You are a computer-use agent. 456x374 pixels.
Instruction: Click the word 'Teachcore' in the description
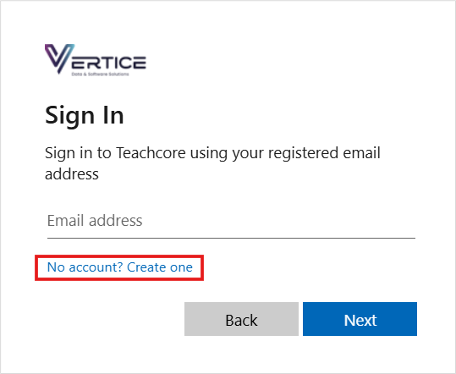pos(151,153)
